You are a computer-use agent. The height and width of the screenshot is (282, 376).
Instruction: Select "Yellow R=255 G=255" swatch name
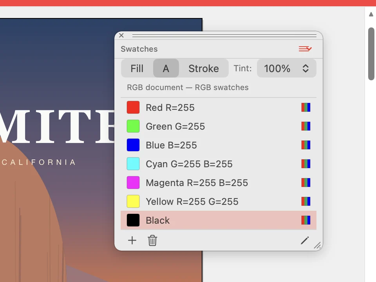[x=192, y=202]
